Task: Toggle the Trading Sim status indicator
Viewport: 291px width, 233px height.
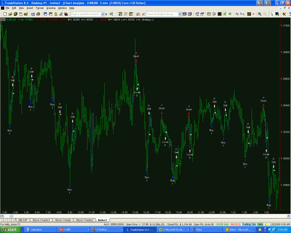Action: tap(249, 225)
